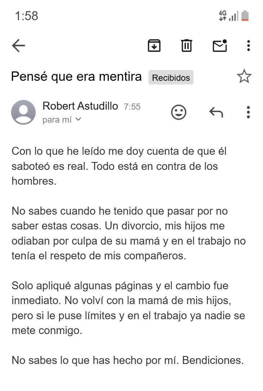The width and height of the screenshot is (263, 391).
Task: Tap the closing line with 'Bendiciones'
Action: (x=128, y=360)
